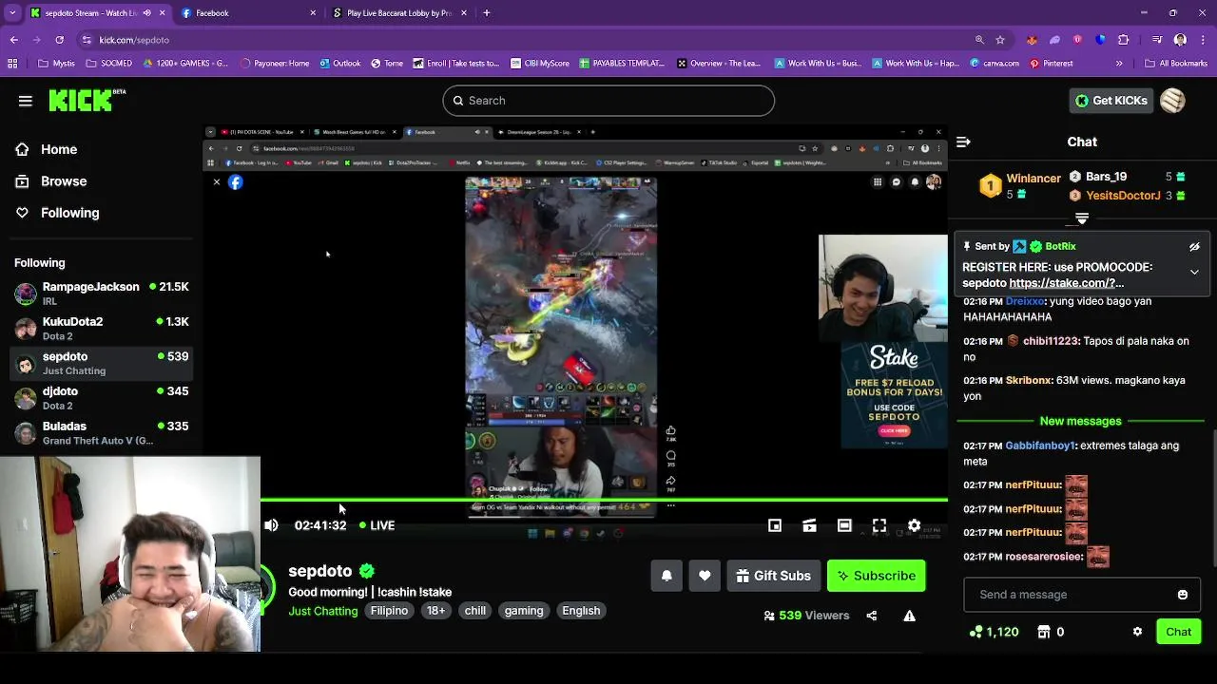Image resolution: width=1217 pixels, height=684 pixels.
Task: Select the 18+ tag
Action: click(x=435, y=611)
